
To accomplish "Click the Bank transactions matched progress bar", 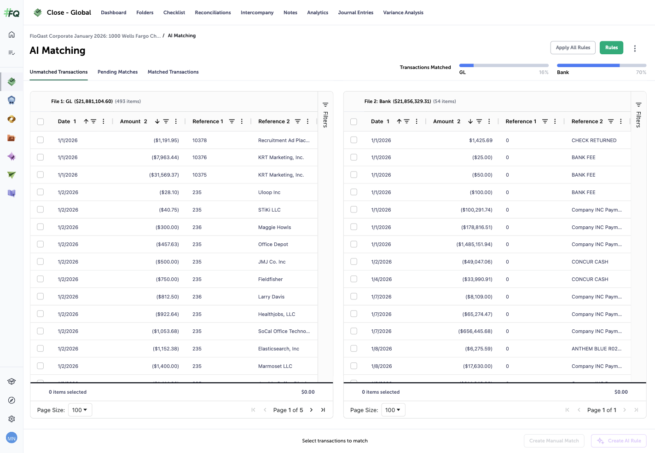I will coord(601,65).
